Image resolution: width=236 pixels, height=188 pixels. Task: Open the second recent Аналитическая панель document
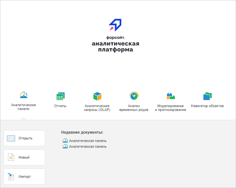[84, 146]
